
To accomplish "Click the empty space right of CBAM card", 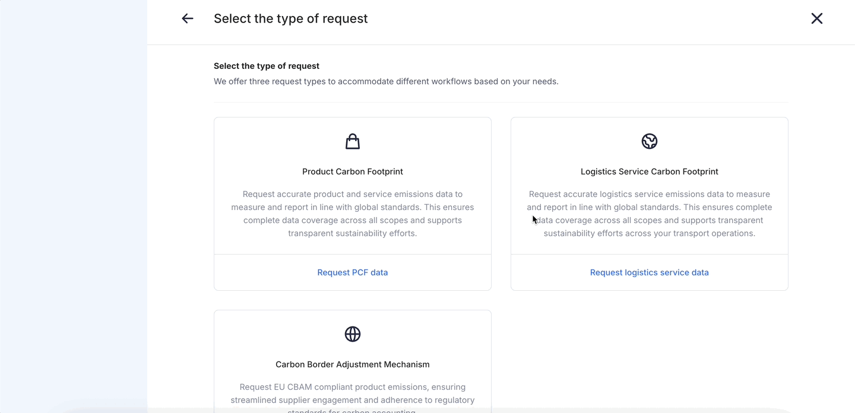I will point(650,356).
